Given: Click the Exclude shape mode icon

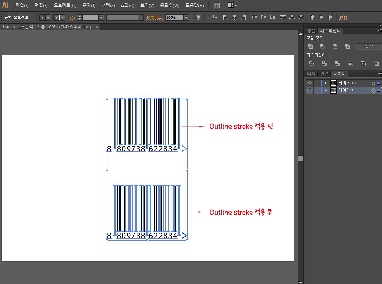Looking at the screenshot, I should coord(347,46).
